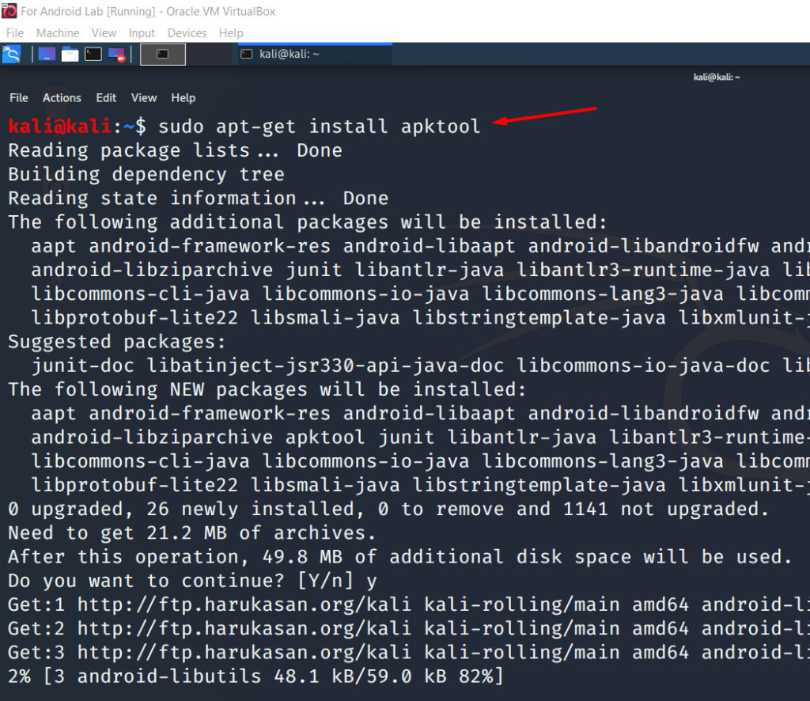Image resolution: width=810 pixels, height=701 pixels.
Task: Click the VirtualBox app icon in the title bar
Action: pyautogui.click(x=9, y=11)
